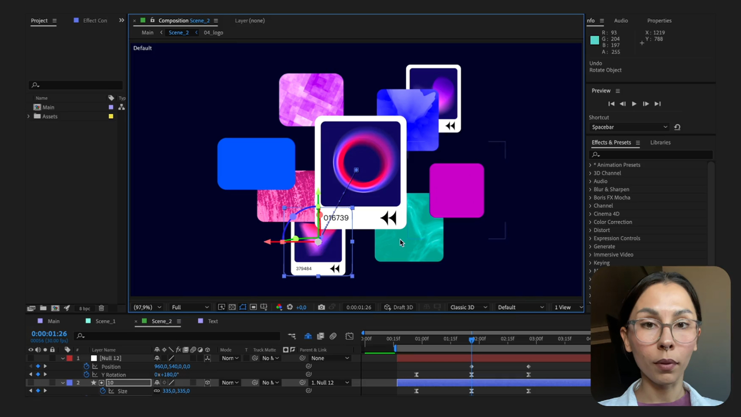Take a snapshot with the camera icon
Viewport: 741px width, 417px height.
click(321, 308)
